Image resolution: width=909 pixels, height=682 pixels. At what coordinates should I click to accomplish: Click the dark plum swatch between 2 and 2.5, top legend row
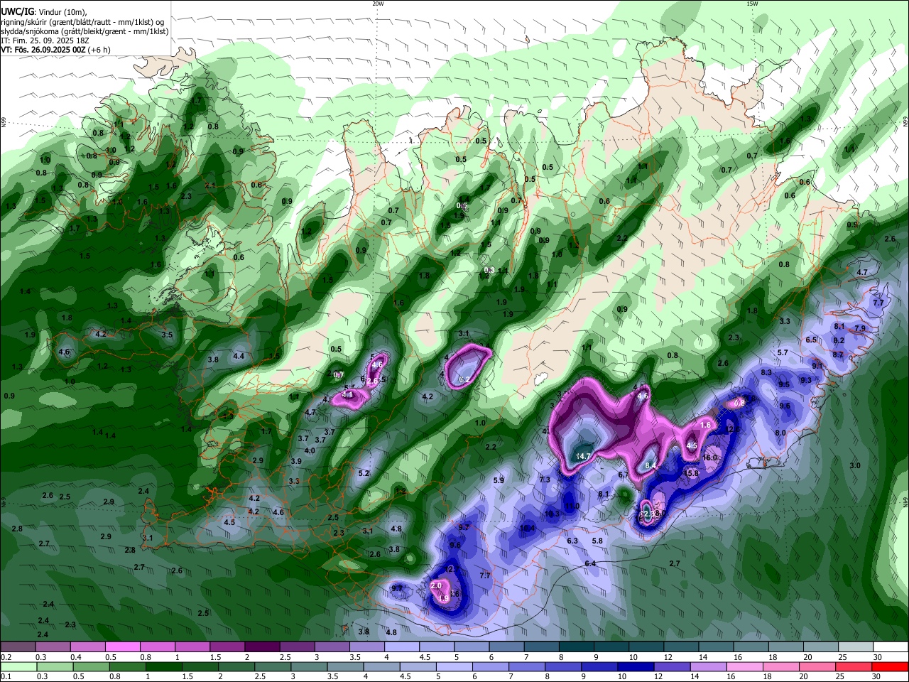click(x=262, y=647)
